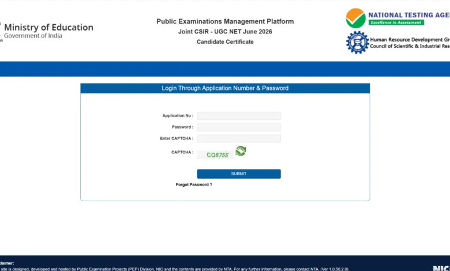Click the Candidate Certificate heading

click(225, 42)
